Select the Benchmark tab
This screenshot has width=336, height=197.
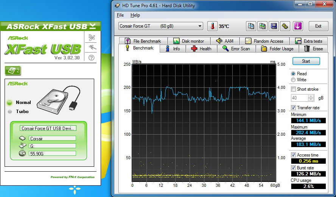[139, 48]
